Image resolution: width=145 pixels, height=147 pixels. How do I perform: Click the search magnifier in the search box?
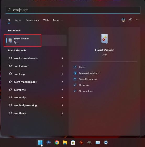click(10, 10)
